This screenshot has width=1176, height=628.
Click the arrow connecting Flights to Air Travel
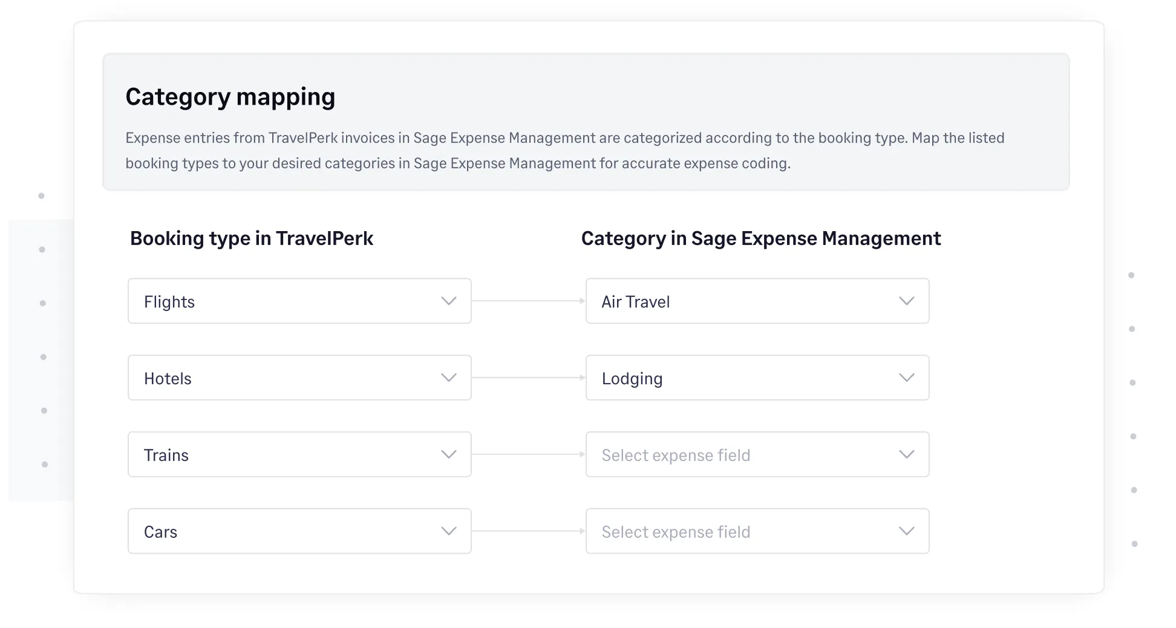[x=529, y=301]
